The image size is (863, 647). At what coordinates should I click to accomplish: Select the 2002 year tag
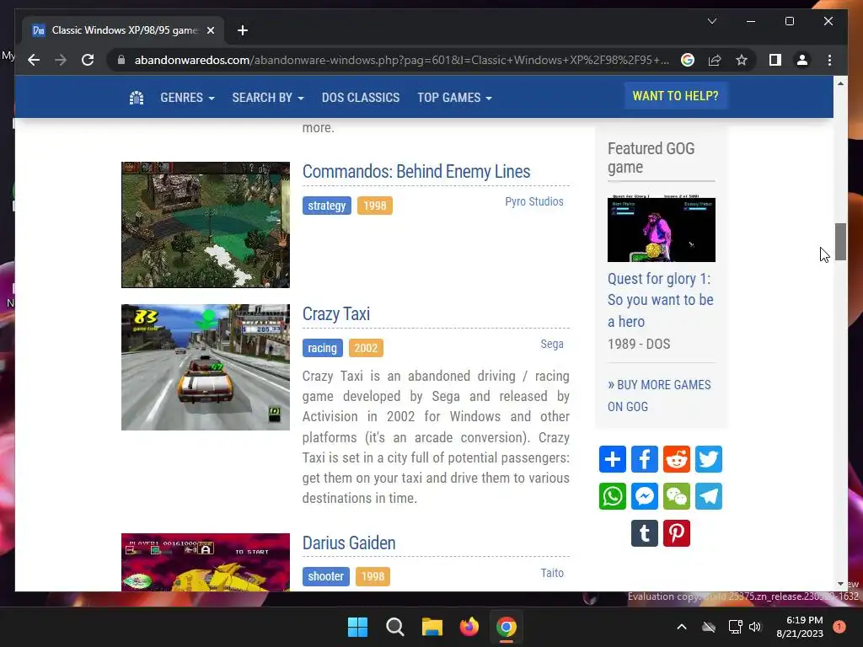click(x=366, y=348)
